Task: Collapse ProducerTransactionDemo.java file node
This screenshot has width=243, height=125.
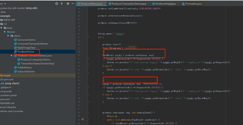Action: tap(11, 56)
